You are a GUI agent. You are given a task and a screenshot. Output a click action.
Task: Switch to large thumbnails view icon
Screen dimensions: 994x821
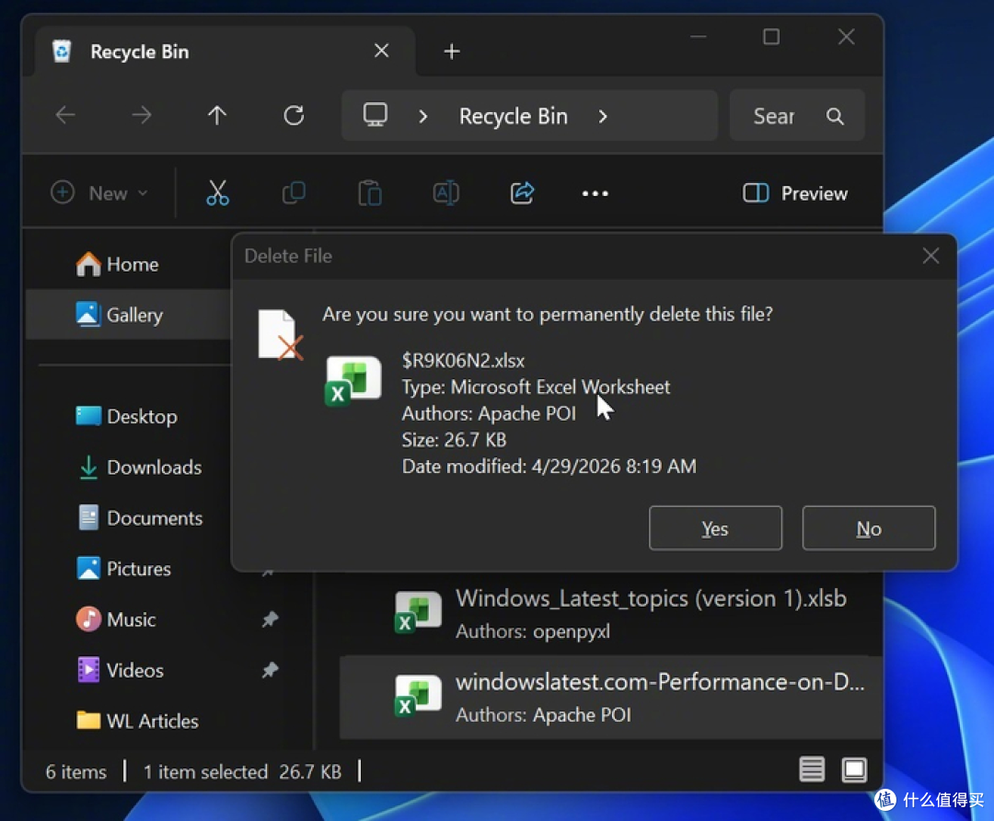(854, 769)
